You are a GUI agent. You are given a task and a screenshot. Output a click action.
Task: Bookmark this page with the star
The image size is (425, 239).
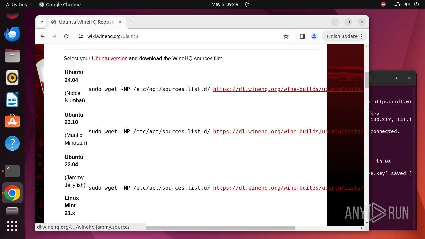(x=286, y=36)
